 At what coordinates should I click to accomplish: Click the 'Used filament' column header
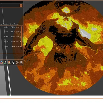(14, 24)
